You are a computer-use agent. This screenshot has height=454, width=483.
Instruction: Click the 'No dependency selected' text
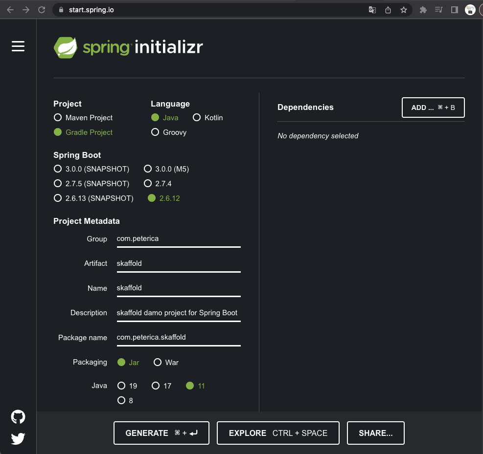tap(318, 136)
